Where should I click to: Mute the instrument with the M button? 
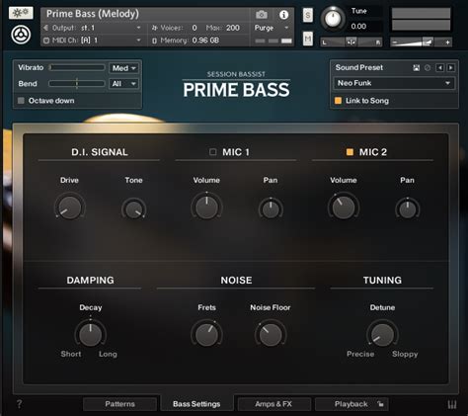[x=308, y=39]
